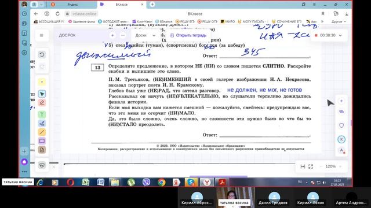Toggle fullscreen mode on the whiteboard
This screenshot has height=208, width=371.
311,166
